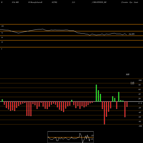
Task: Open the mini overview chart thumbnail at bottom
Action: point(71,137)
